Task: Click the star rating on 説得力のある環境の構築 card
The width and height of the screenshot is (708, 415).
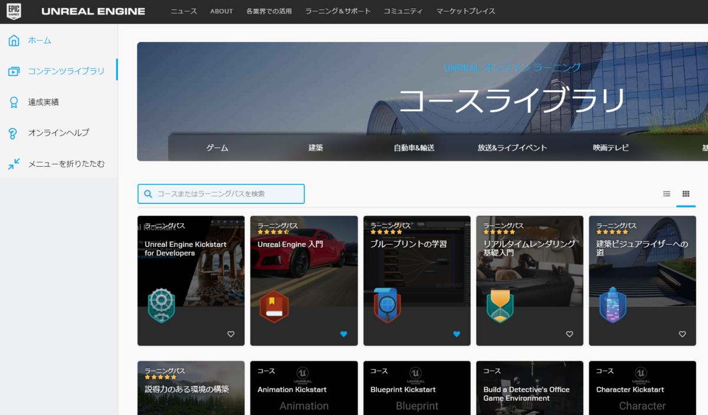Action: click(160, 377)
